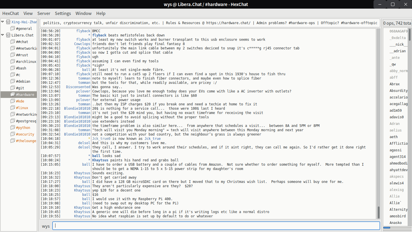Click the Xing-Hai-Zhan network server icon
Screen dimensions: 412x232
pyautogui.click(x=8, y=22)
